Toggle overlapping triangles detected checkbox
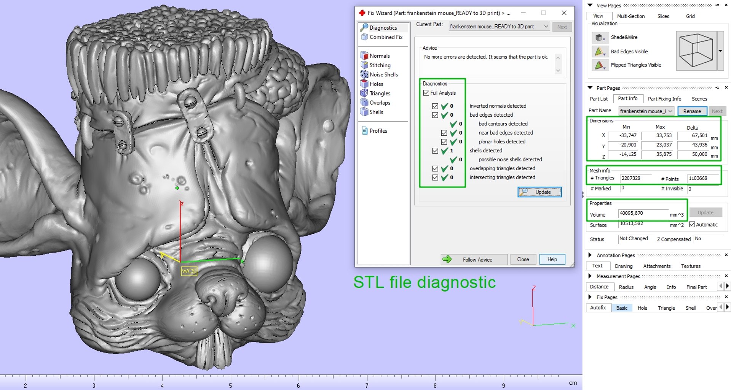The width and height of the screenshot is (731, 390). point(435,168)
